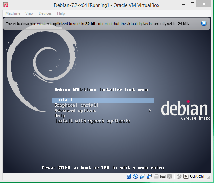
Task: Click 'Debian GNU/Linux installer boot menu' heading
Action: [x=101, y=90]
